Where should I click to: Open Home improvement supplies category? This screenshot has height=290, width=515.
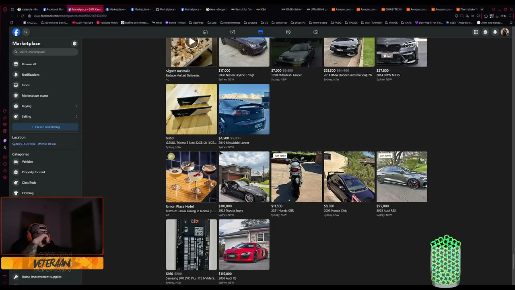tap(45, 277)
